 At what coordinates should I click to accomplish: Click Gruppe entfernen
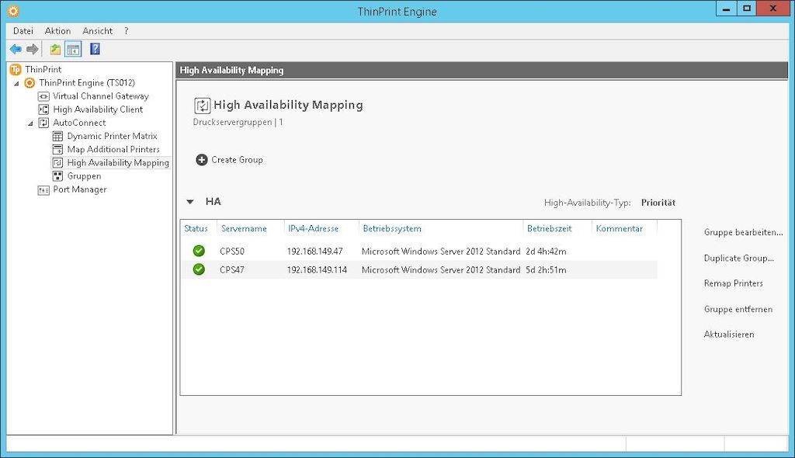point(738,310)
